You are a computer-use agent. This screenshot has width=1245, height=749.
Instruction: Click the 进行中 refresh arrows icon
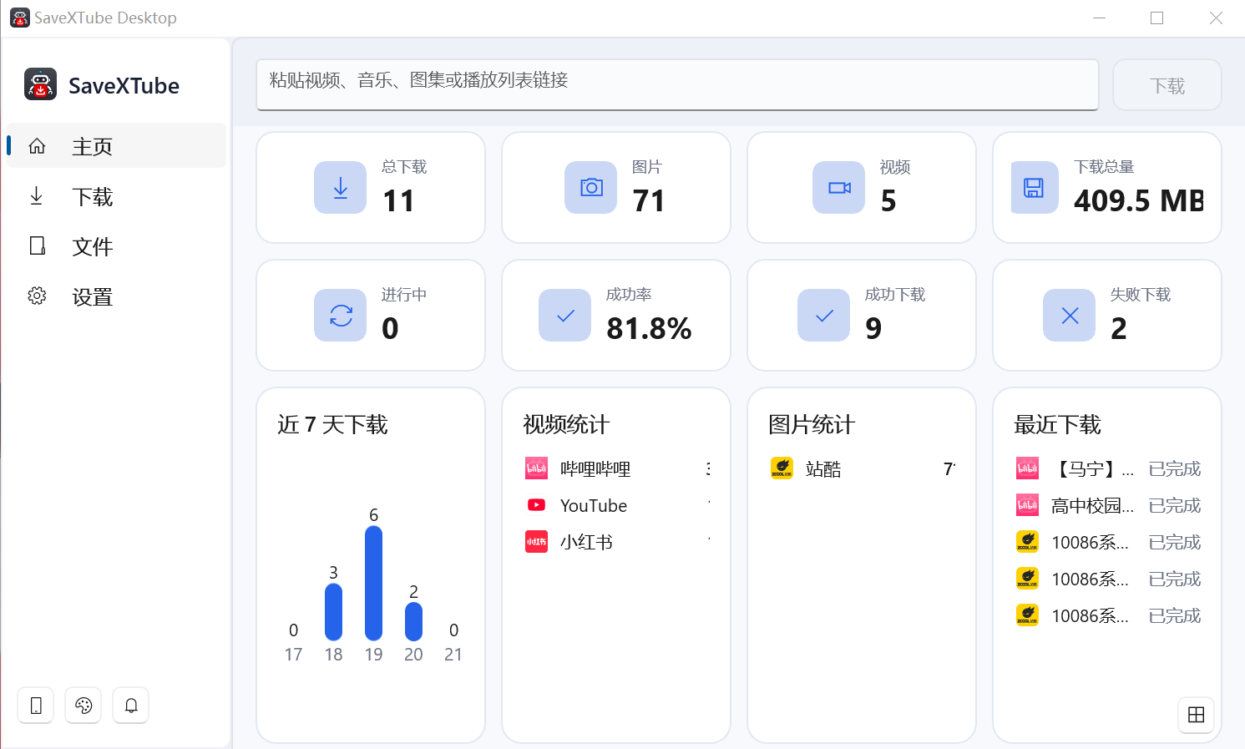(340, 315)
